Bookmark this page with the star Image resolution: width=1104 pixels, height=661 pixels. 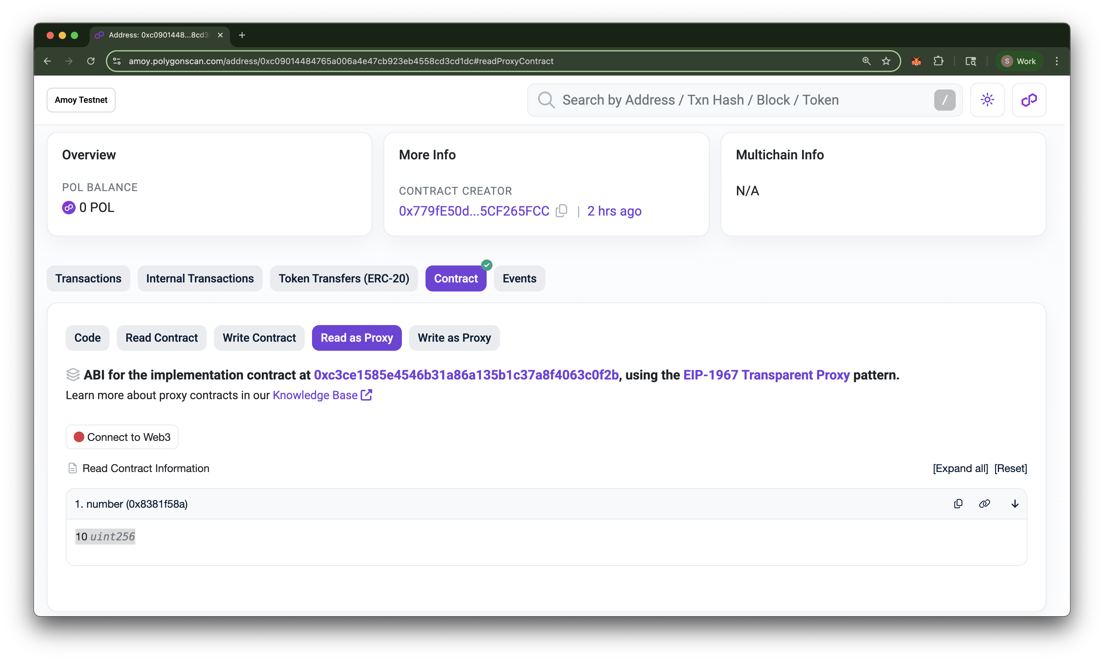coord(885,61)
